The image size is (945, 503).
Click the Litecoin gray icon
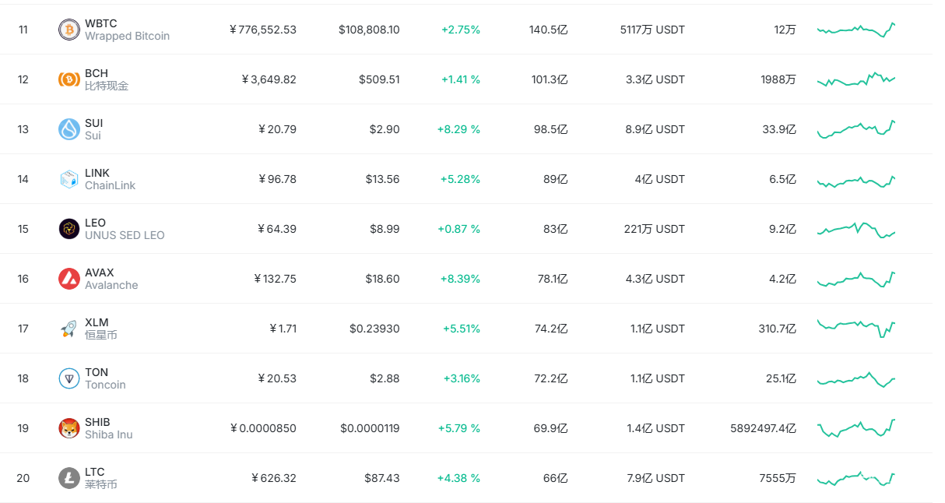point(69,478)
